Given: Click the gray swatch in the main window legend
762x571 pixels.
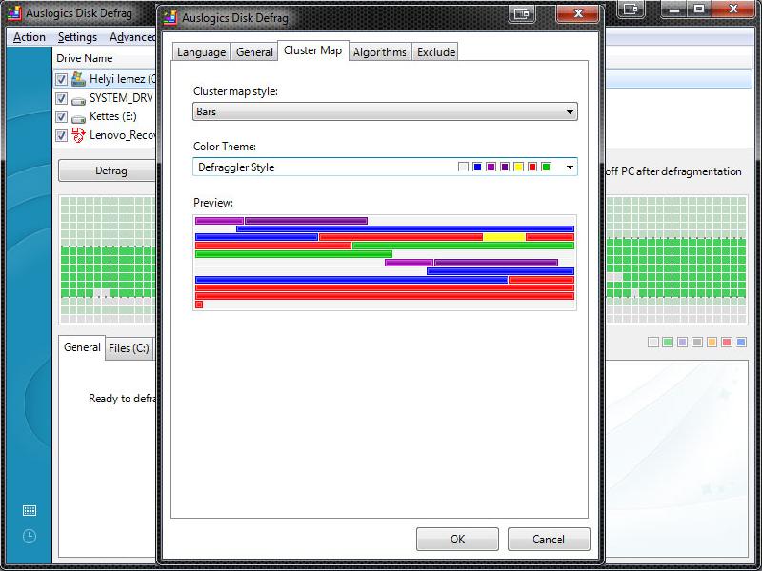Looking at the screenshot, I should (697, 343).
